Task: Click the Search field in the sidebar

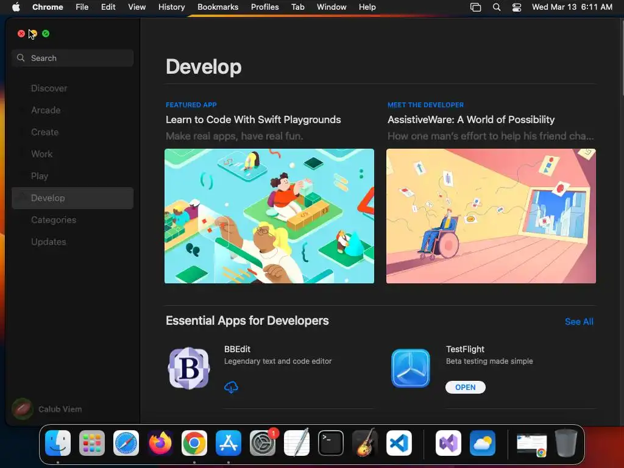Action: 73,58
